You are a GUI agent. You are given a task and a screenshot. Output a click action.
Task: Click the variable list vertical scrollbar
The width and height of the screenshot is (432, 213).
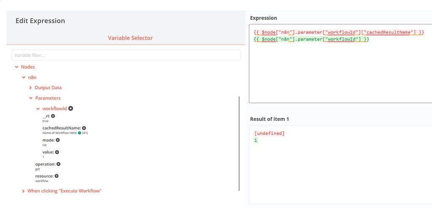pos(239,143)
